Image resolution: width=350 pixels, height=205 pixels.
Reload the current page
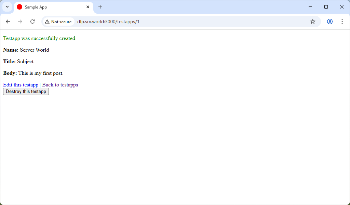32,22
